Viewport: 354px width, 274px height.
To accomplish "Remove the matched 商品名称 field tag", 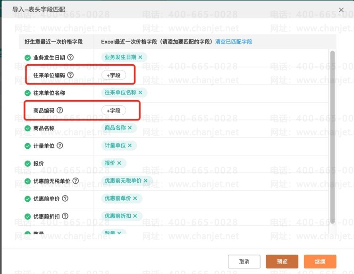I will coord(130,128).
